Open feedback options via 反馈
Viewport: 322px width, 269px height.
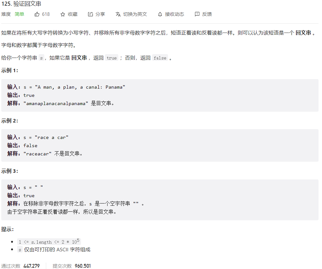(207, 14)
